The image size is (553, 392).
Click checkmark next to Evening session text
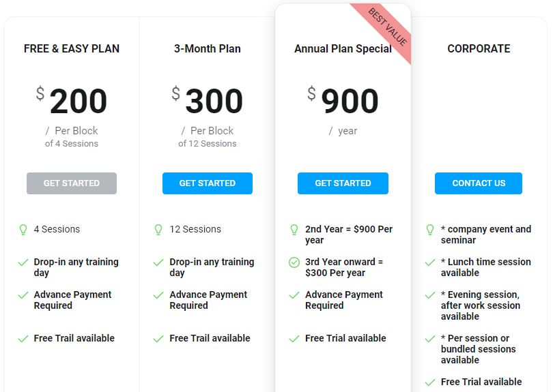[x=430, y=295]
